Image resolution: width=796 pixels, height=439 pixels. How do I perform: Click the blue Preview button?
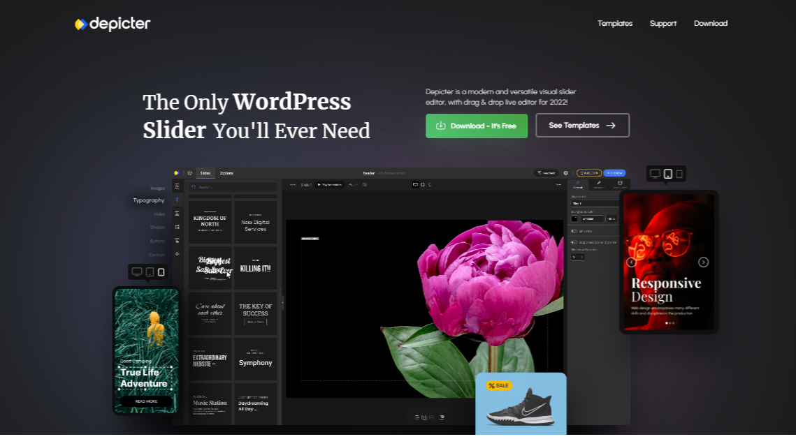[614, 173]
